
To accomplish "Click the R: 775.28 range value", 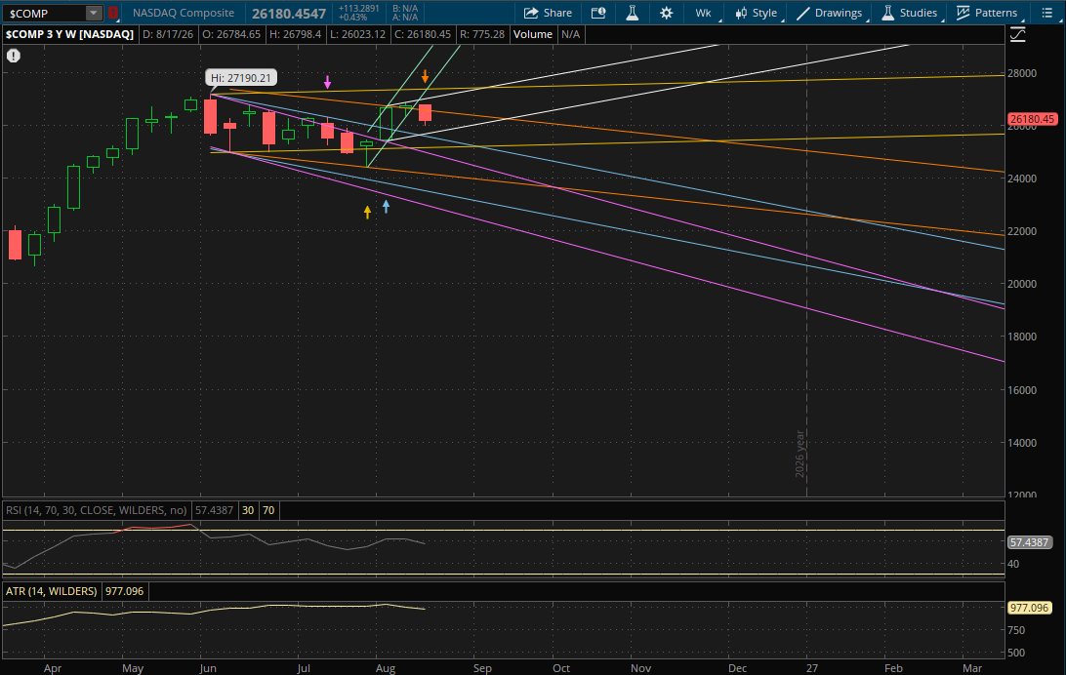I will click(x=482, y=34).
